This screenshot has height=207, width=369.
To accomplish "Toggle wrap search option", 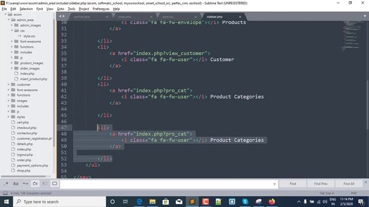I will (x=35, y=183).
